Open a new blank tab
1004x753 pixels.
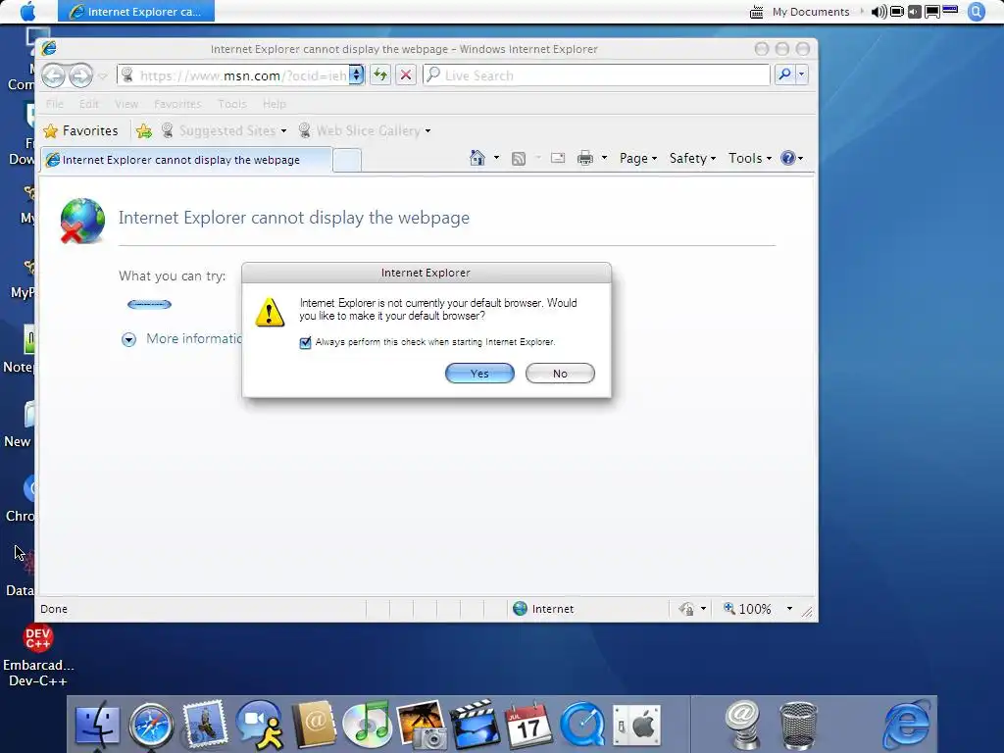click(x=347, y=160)
